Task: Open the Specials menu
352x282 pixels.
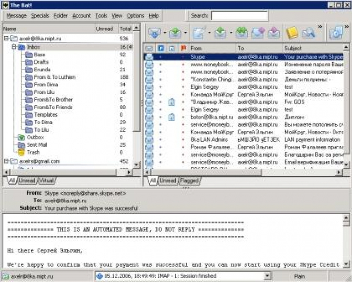Action: coord(40,15)
